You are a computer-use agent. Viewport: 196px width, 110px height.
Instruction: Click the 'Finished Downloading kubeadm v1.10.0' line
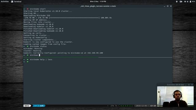tap(43, 31)
